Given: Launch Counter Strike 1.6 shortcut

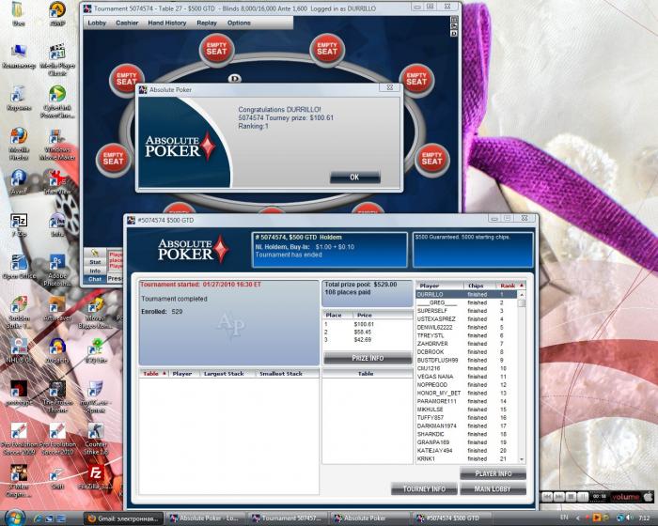Looking at the screenshot, I should (96, 439).
